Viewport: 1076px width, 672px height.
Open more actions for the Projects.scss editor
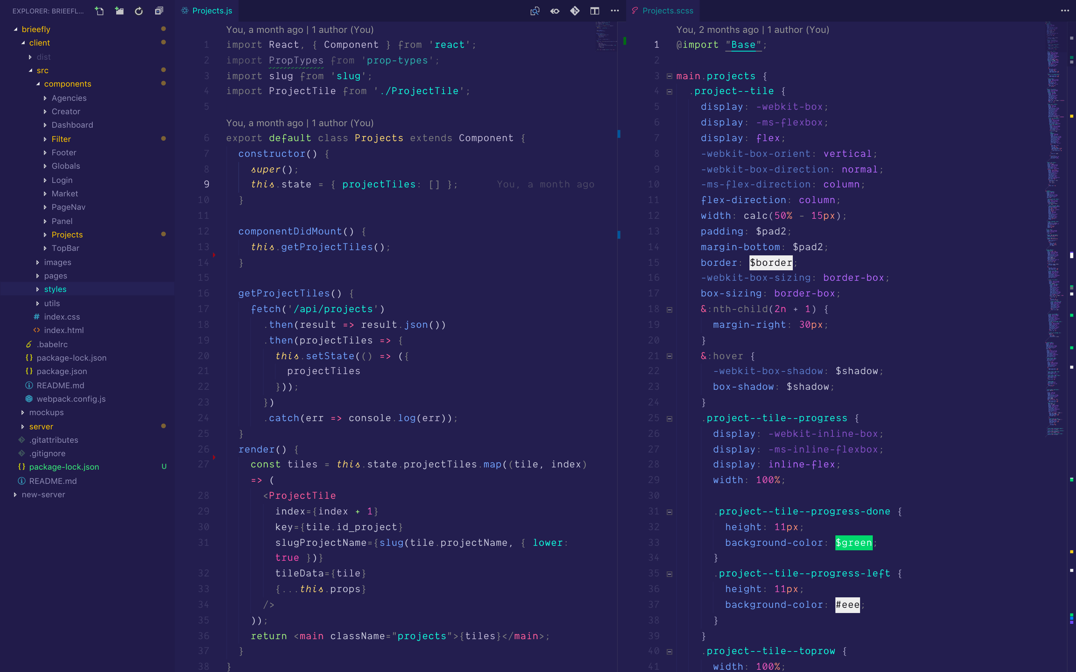click(x=1064, y=11)
